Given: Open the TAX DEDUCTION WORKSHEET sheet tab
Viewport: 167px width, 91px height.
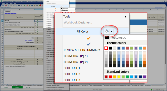Looking at the screenshot, I should 111,85.
